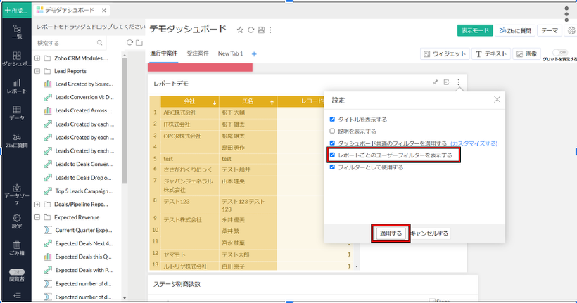The width and height of the screenshot is (577, 303).
Task: Mark the dashboard as favorite with the star
Action: click(240, 30)
